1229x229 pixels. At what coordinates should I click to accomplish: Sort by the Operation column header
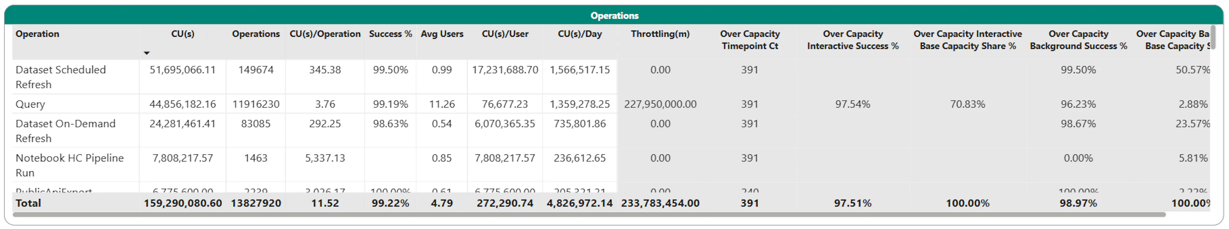tap(37, 34)
